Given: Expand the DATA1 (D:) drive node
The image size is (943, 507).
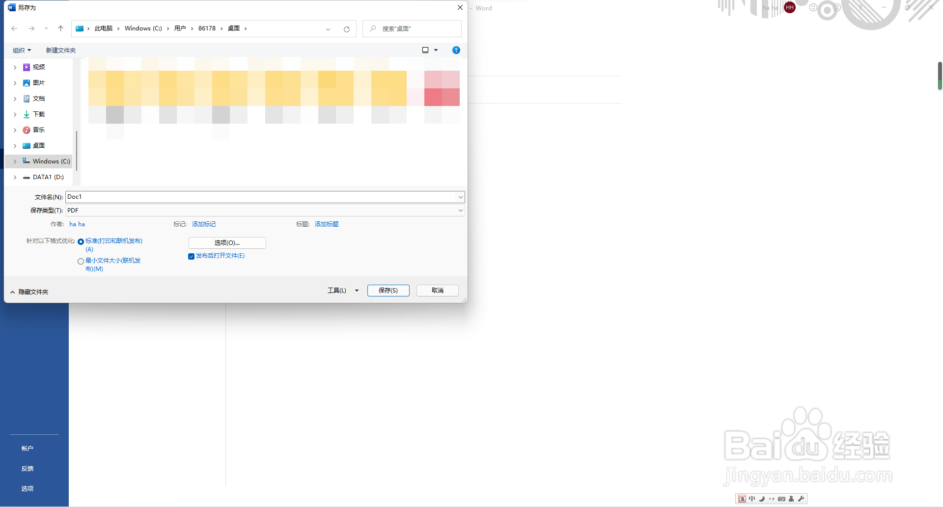Looking at the screenshot, I should coord(15,177).
